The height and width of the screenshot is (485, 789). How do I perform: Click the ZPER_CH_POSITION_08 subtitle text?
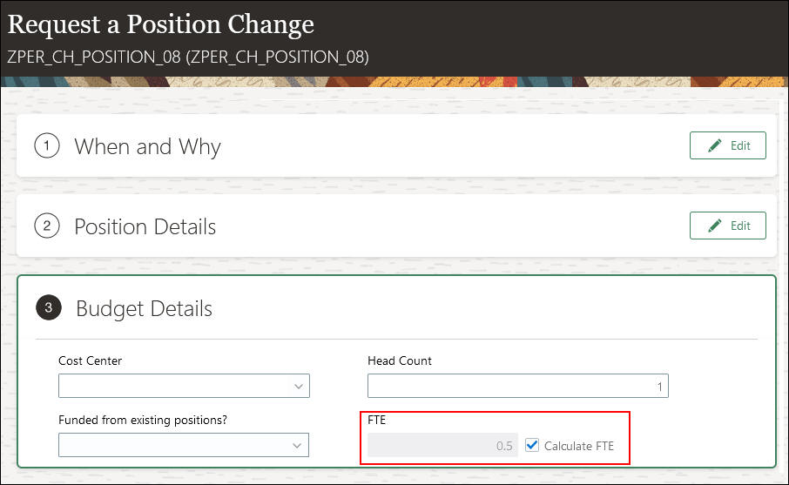pos(187,57)
